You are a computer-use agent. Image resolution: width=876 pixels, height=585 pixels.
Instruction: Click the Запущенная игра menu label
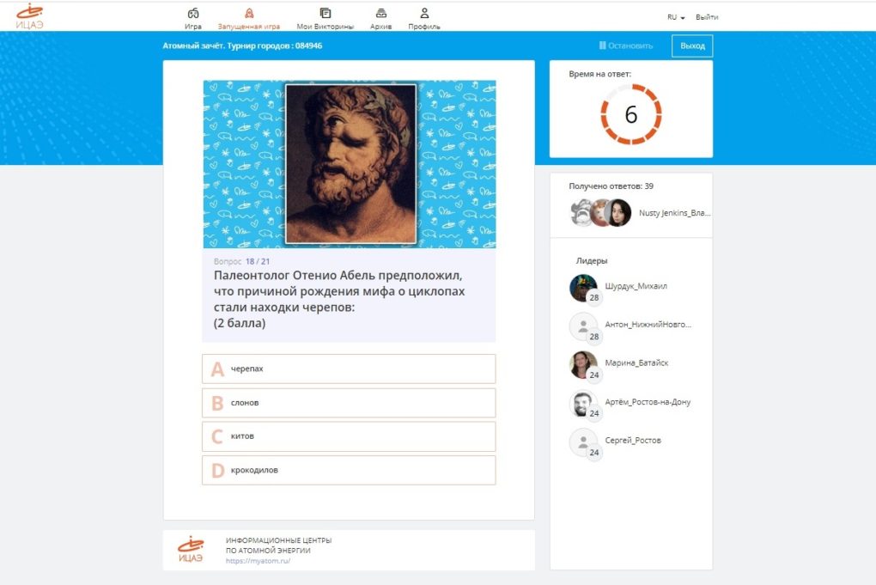(249, 27)
